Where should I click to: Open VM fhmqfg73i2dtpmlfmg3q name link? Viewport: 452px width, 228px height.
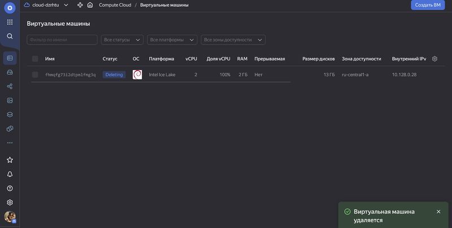pos(70,74)
